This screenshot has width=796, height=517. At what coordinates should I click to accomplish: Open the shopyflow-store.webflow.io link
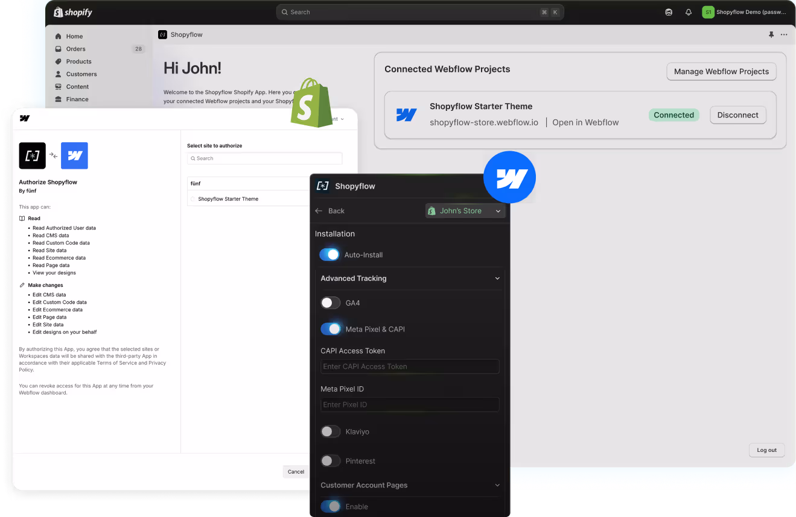pos(484,122)
